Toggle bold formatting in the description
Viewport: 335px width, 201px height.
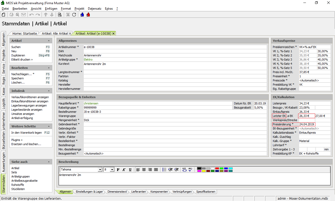[x=118, y=170]
